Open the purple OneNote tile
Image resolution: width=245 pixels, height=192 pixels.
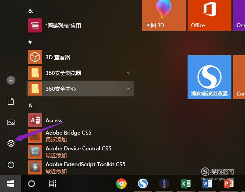coord(239,15)
